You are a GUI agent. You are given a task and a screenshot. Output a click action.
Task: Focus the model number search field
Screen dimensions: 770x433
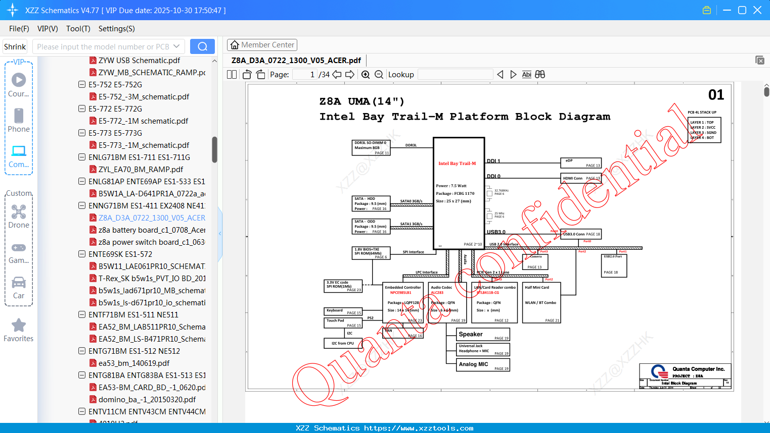pyautogui.click(x=103, y=46)
